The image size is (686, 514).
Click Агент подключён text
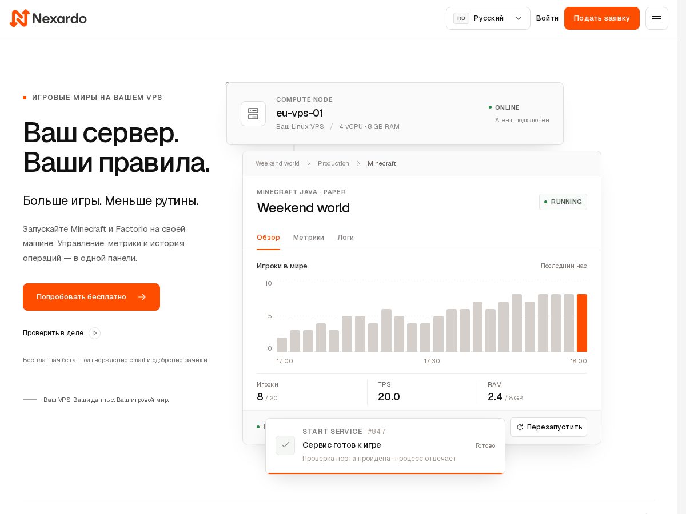tap(522, 120)
